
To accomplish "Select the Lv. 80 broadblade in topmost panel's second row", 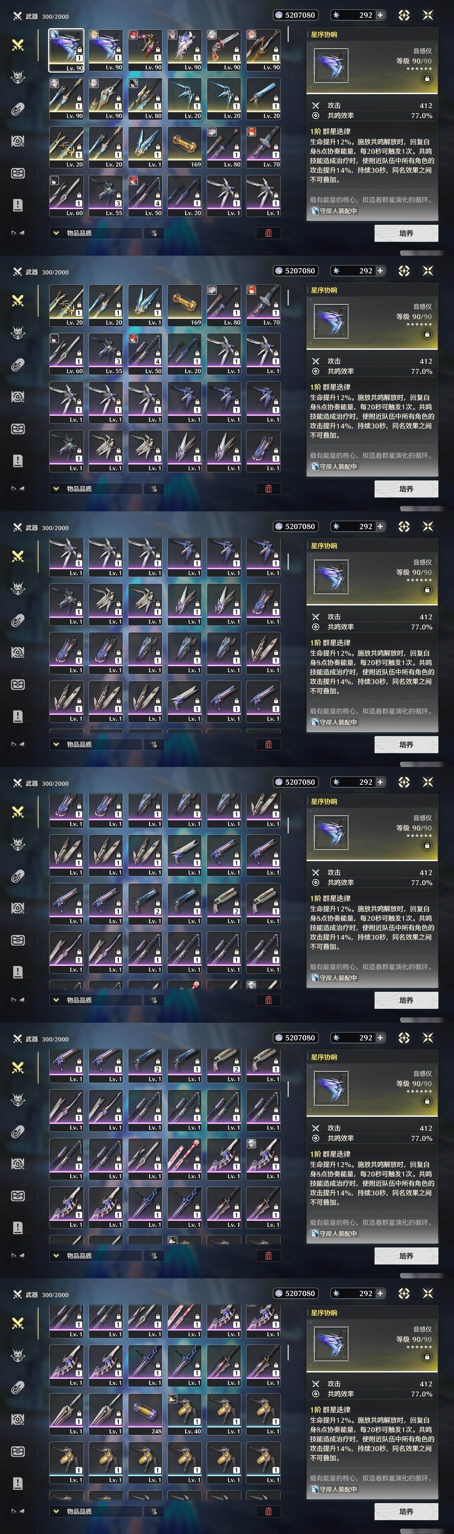I will tap(145, 99).
